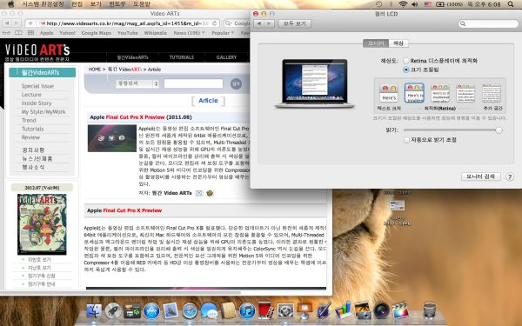Open Time Machine menu bar icon
522x326 pixels.
tap(378, 4)
